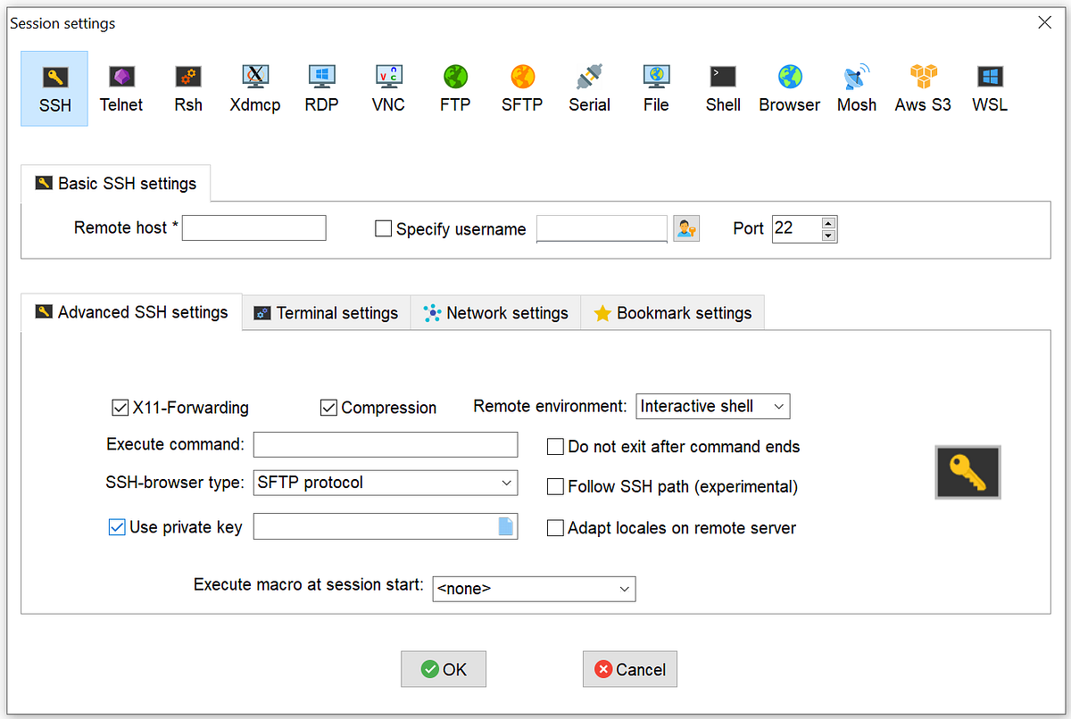
Task: Choose the Aws S3 session type
Action: click(922, 87)
